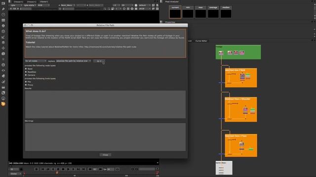Select the 'min' pixel analyzer swatch
The image size is (316, 177).
tap(188, 12)
